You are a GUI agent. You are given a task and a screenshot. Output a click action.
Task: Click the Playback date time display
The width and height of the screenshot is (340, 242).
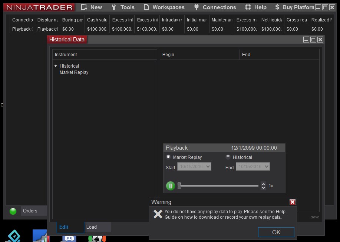click(x=254, y=148)
